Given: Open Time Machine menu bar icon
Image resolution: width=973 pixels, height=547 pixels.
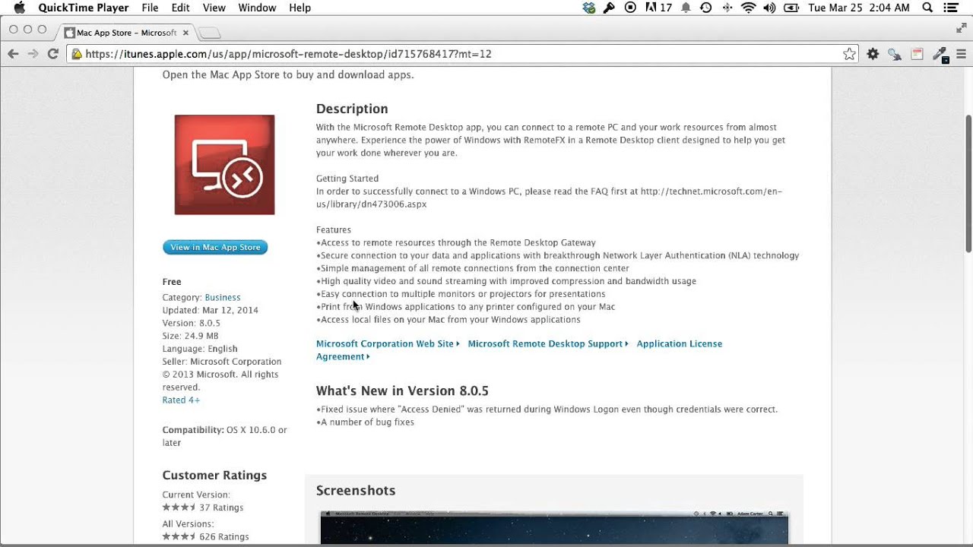Looking at the screenshot, I should coord(706,8).
